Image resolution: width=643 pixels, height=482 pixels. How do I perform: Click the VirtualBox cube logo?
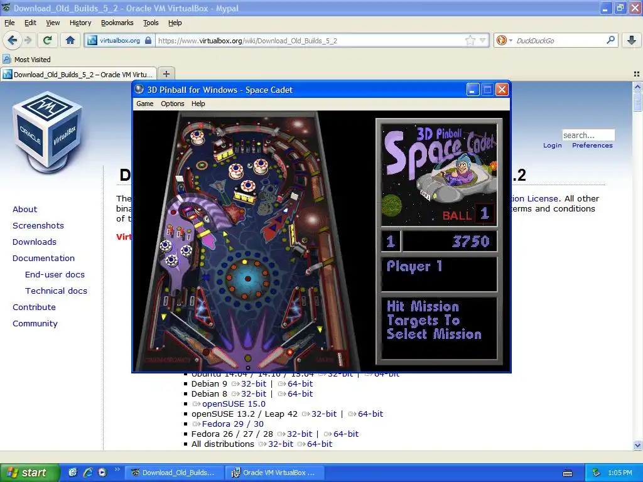pyautogui.click(x=48, y=132)
